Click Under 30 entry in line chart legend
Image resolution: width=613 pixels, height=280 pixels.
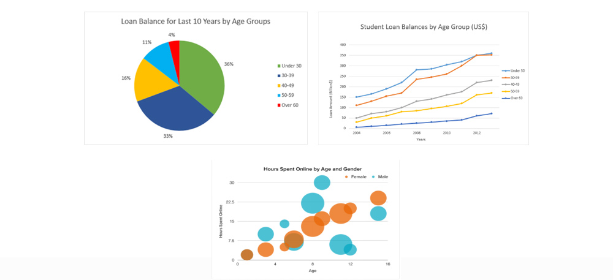pos(513,70)
